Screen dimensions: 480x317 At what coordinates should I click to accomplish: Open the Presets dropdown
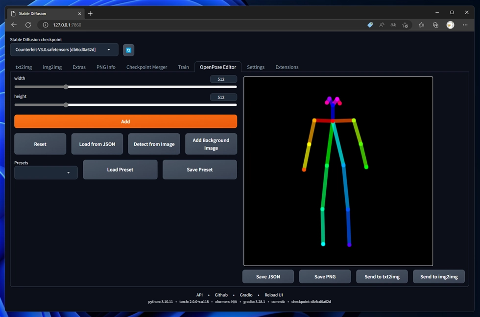pyautogui.click(x=46, y=172)
